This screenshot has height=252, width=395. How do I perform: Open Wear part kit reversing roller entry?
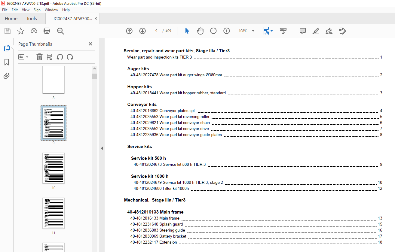tap(256, 117)
